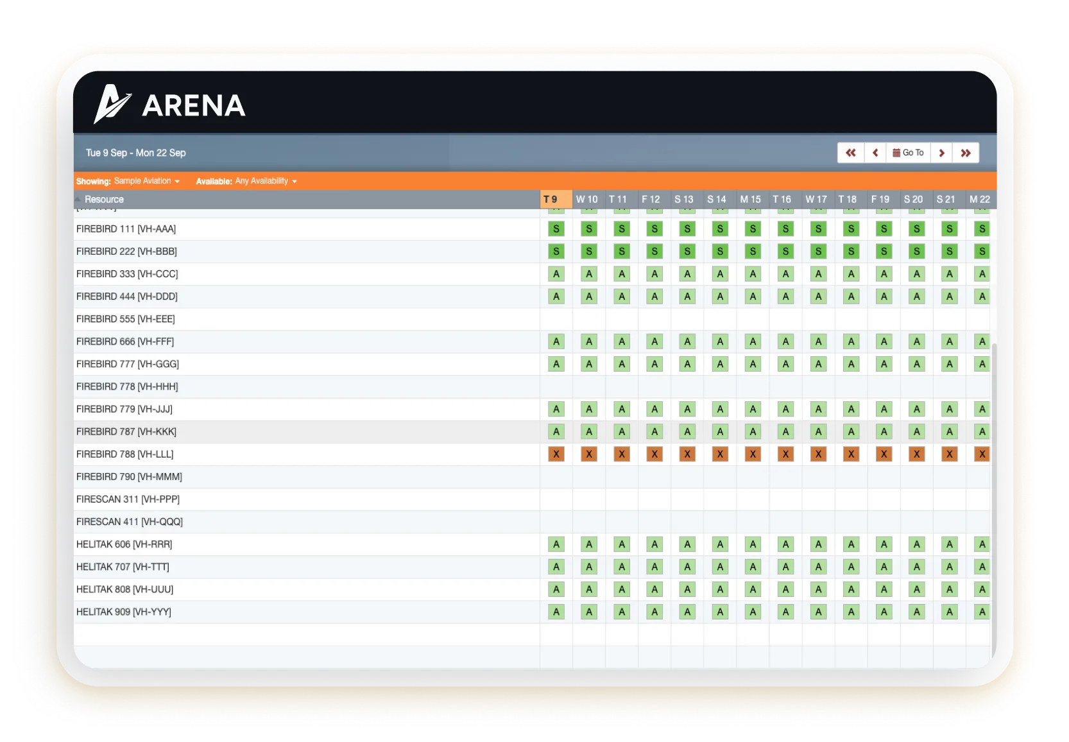The width and height of the screenshot is (1069, 742).
Task: Click the previous-period single arrow icon
Action: (x=875, y=153)
